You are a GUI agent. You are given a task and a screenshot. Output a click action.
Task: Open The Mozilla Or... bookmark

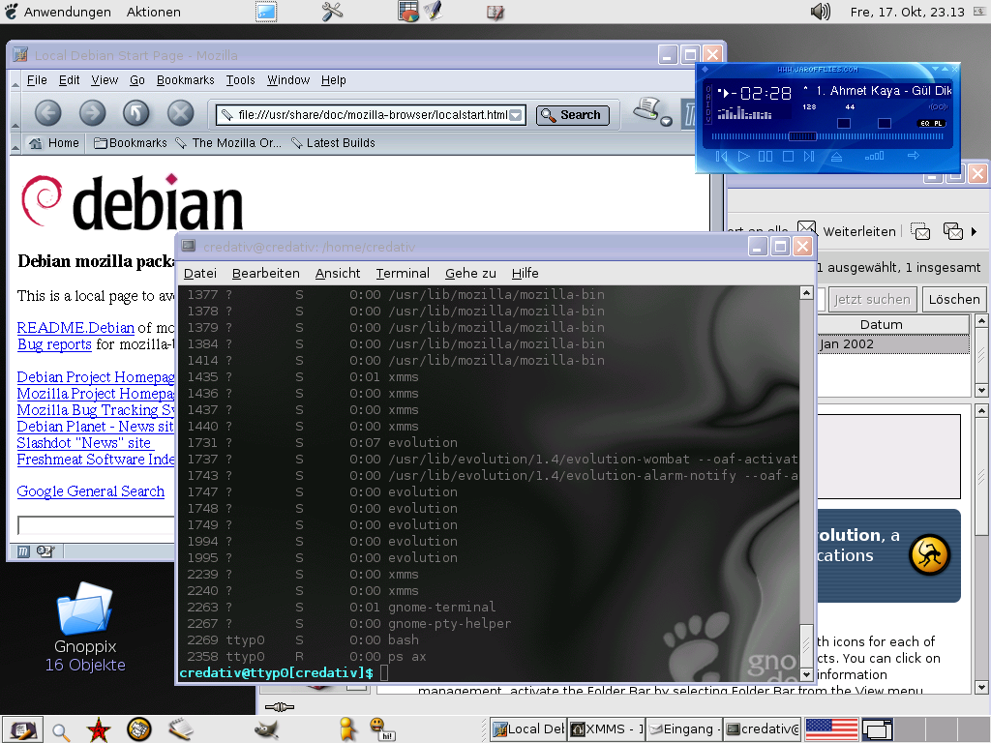pyautogui.click(x=228, y=143)
